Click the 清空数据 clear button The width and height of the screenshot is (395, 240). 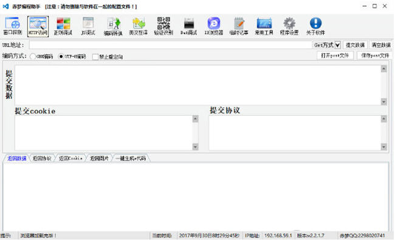point(381,45)
